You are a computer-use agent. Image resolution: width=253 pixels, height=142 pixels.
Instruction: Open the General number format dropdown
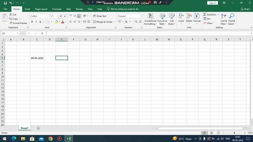[x=141, y=16]
